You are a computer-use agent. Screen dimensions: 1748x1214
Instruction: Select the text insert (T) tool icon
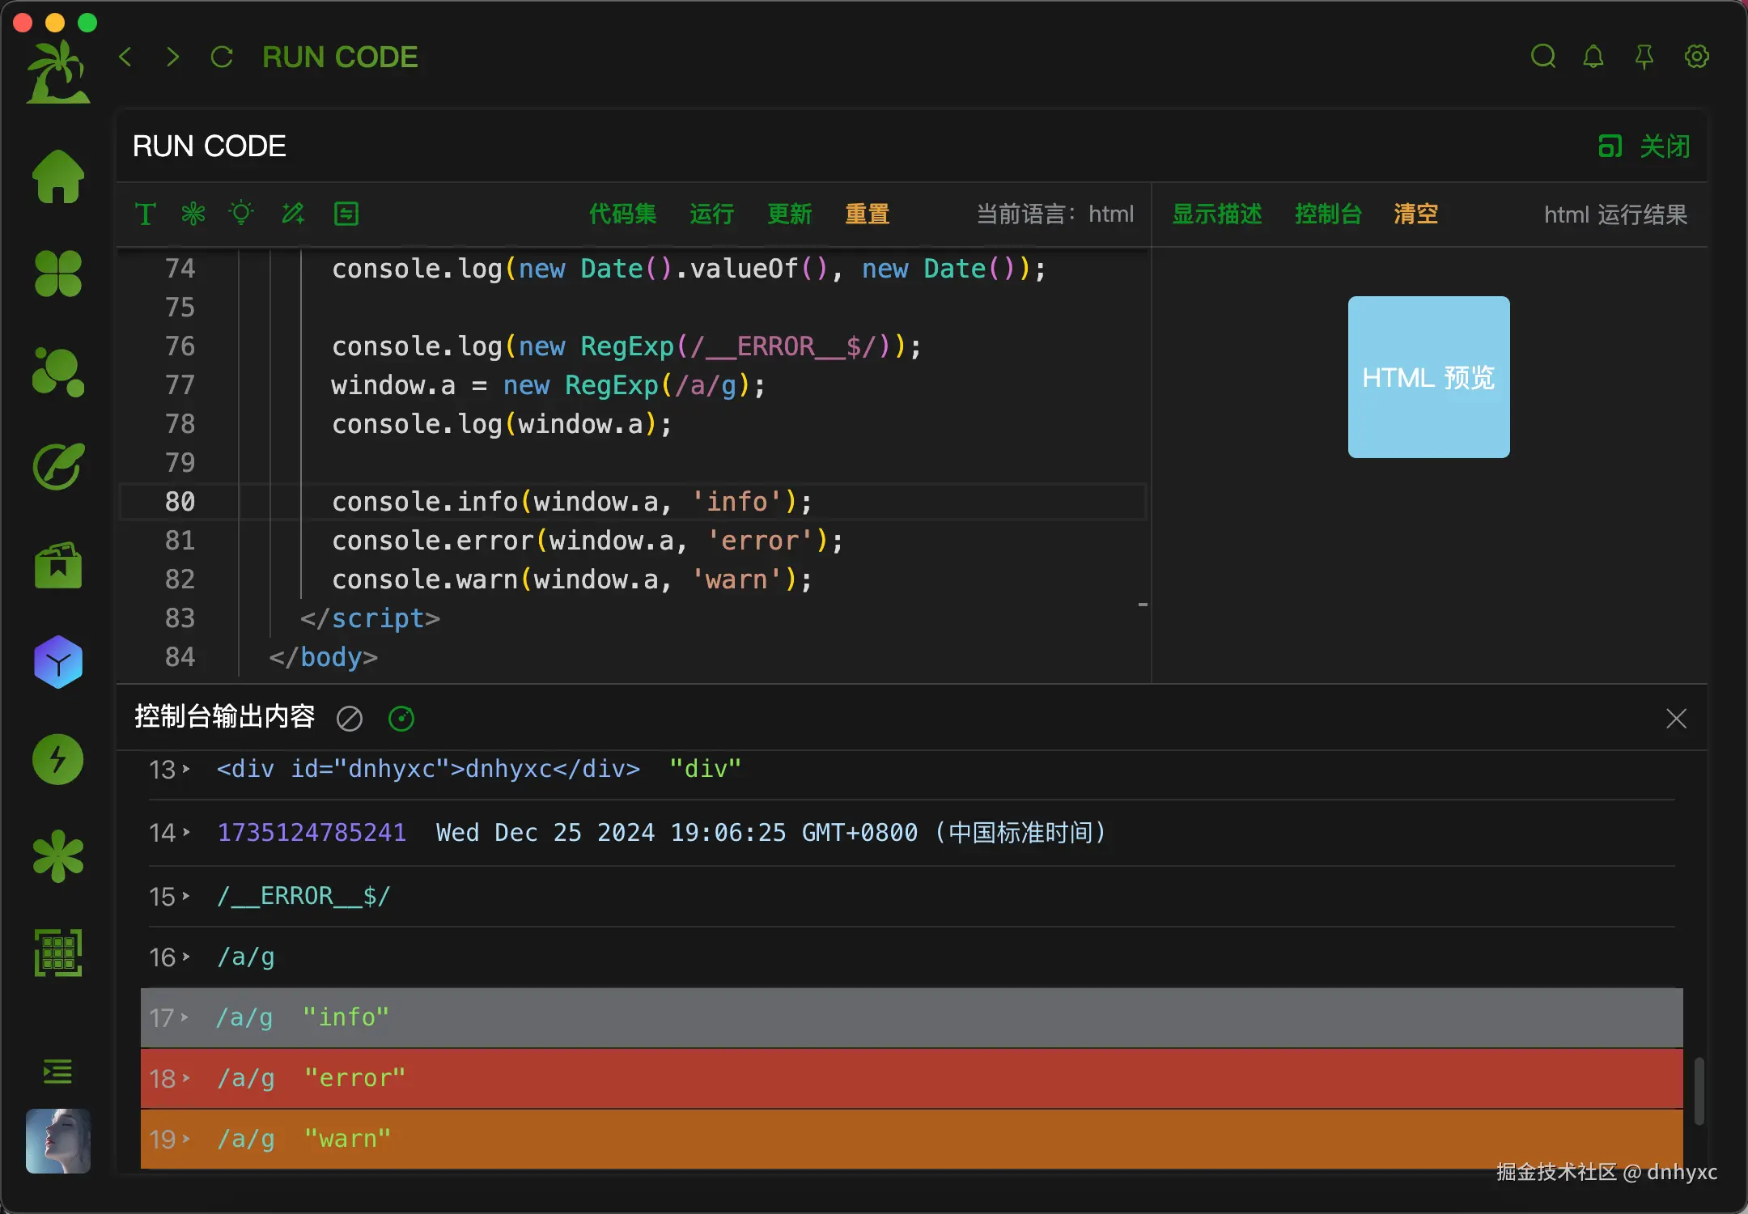pos(145,214)
